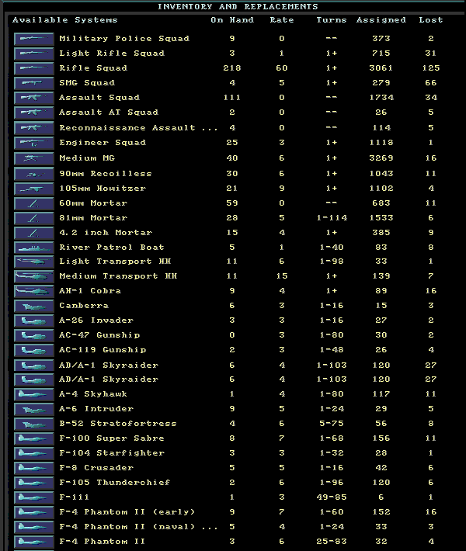
Task: Select the SMG Squad icon
Action: [34, 83]
